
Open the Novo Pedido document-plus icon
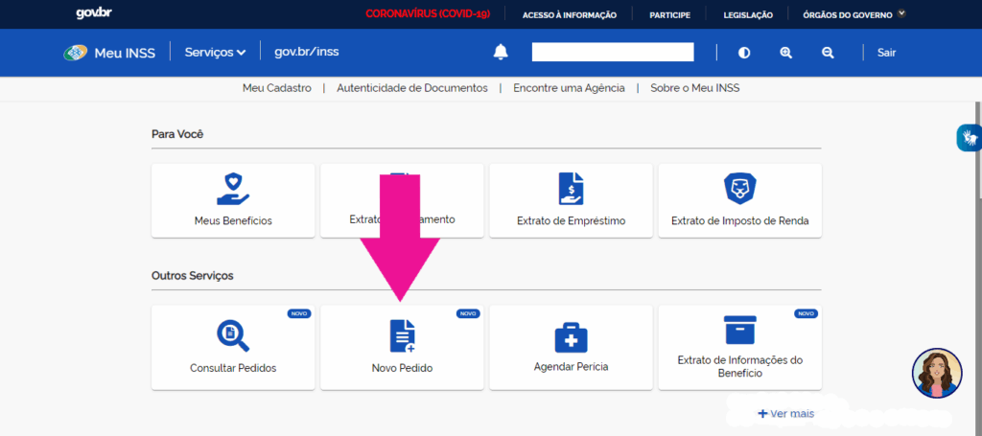(x=402, y=335)
